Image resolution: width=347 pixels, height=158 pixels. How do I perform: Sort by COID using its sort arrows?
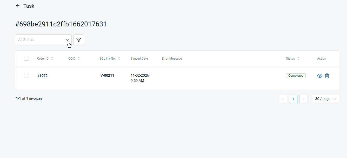point(79,59)
